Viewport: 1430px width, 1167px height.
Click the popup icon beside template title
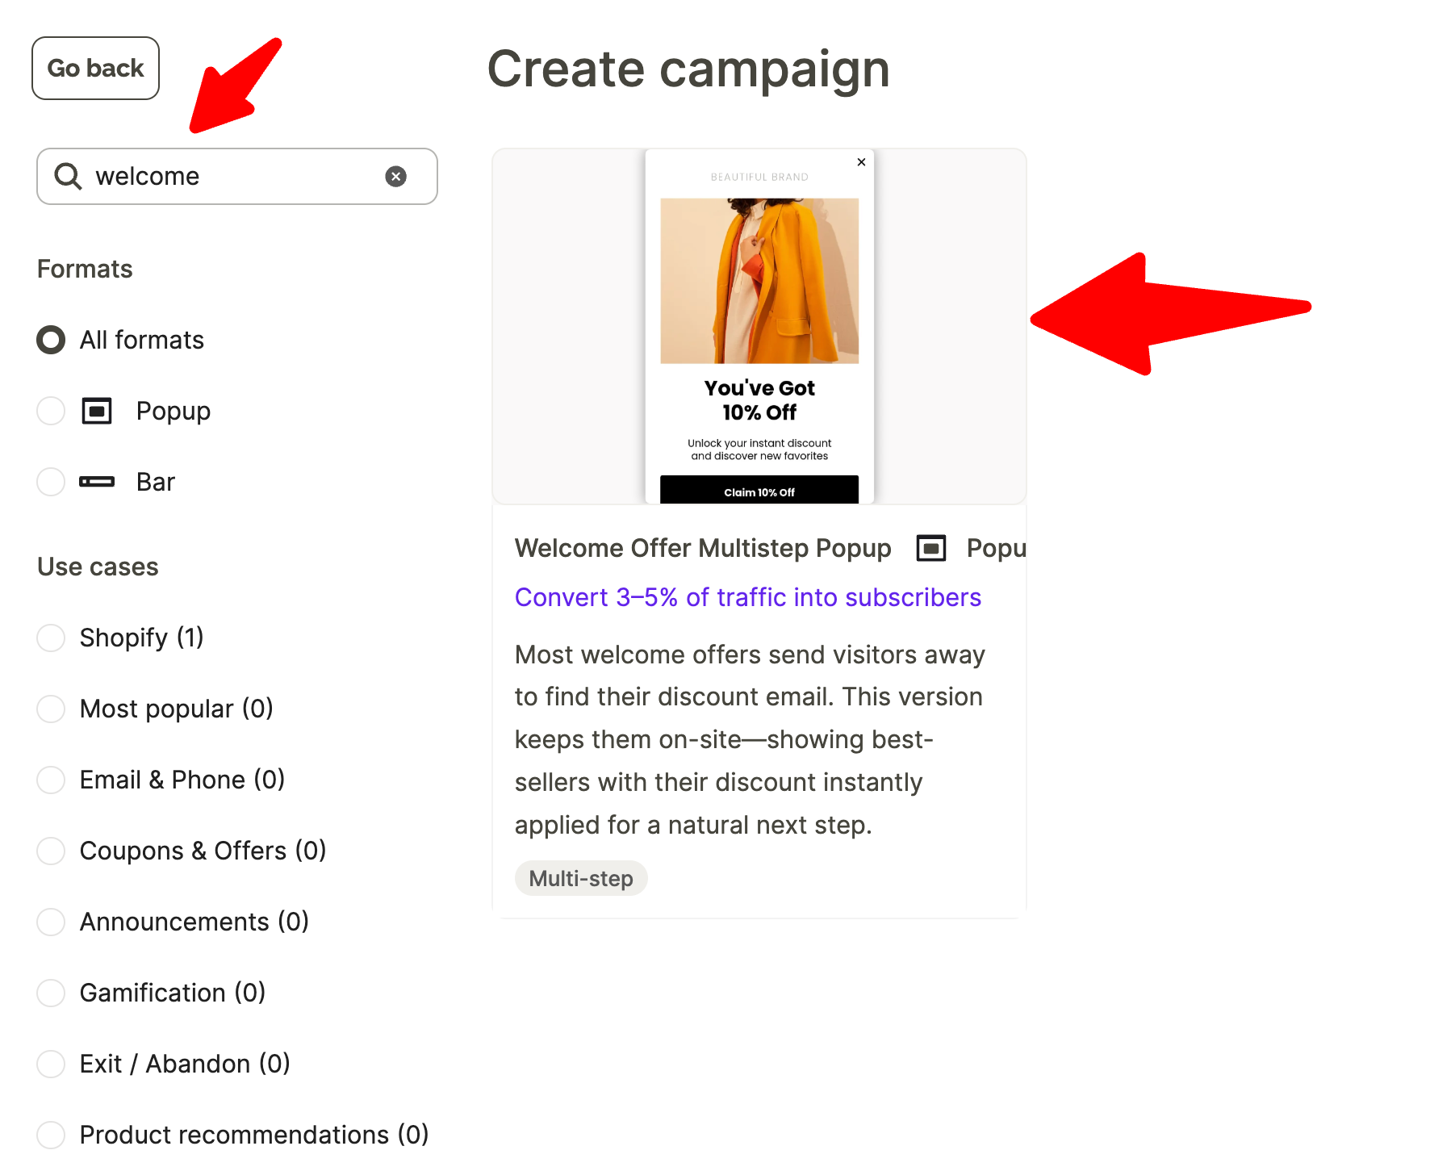tap(930, 549)
